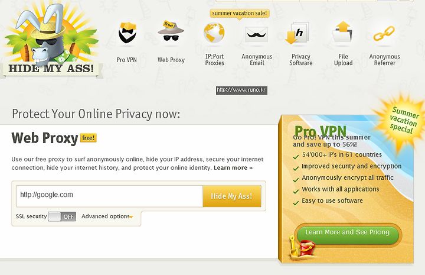This screenshot has width=425, height=275.
Task: Open the File Upload folder icon
Action: click(342, 32)
